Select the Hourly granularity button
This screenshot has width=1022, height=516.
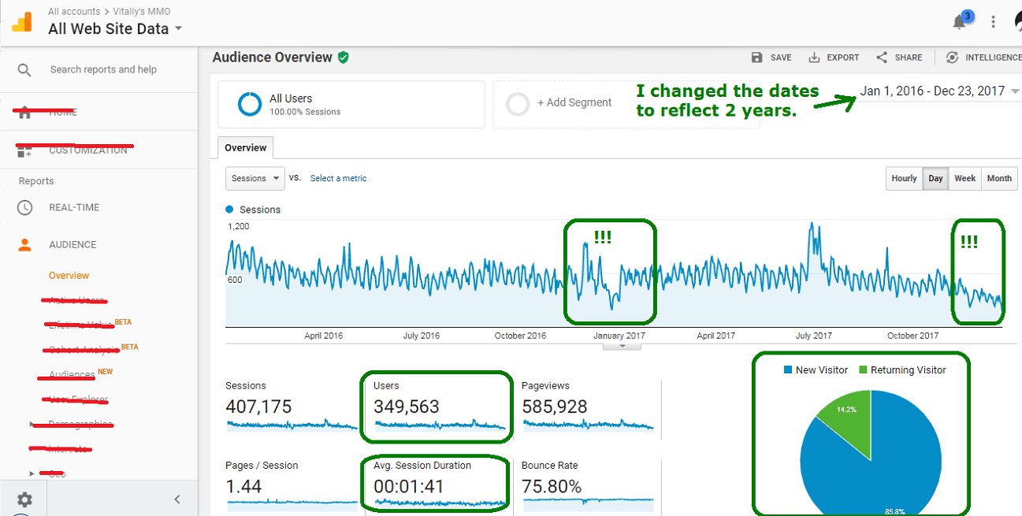pos(904,179)
